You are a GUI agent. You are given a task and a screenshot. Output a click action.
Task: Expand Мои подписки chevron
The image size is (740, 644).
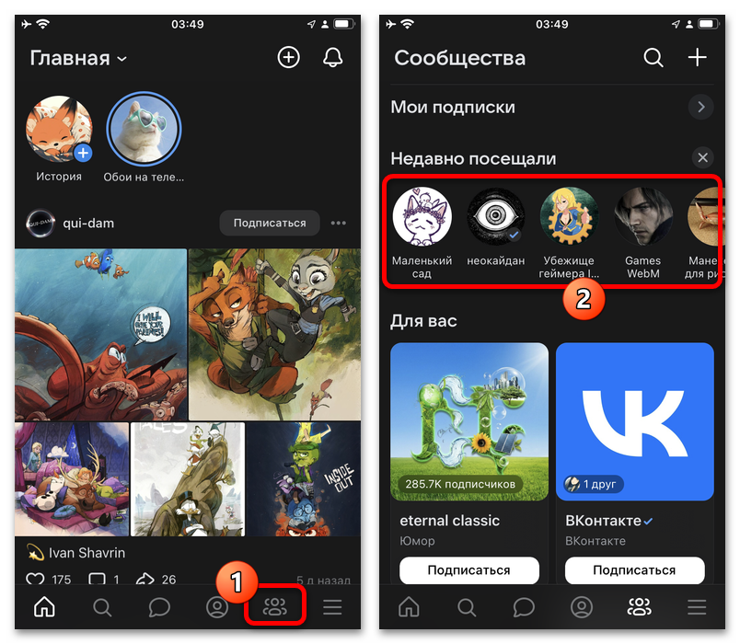pyautogui.click(x=700, y=107)
